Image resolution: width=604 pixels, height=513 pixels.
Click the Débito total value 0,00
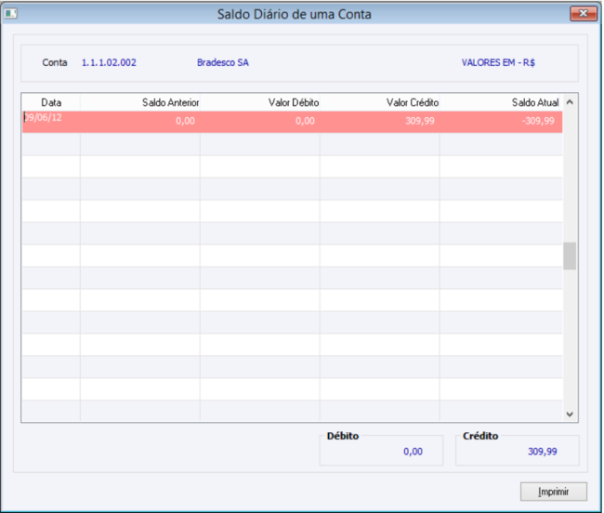tap(413, 452)
